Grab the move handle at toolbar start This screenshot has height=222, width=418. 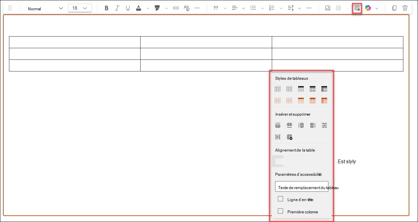[x=10, y=8]
